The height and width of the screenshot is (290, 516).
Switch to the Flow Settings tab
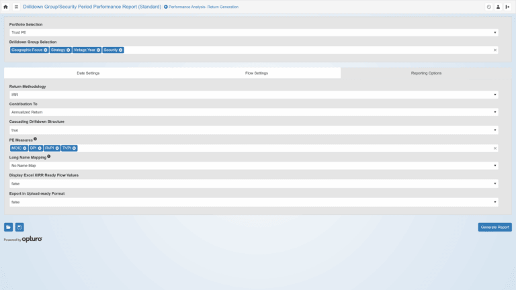coord(257,72)
